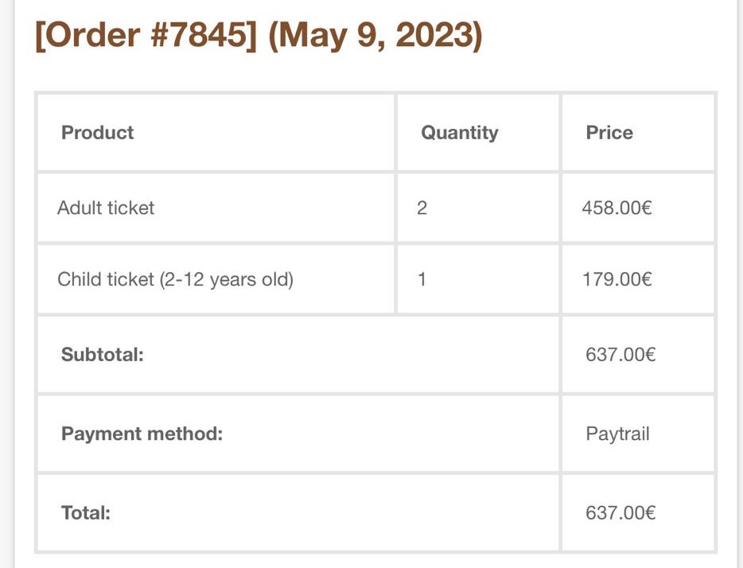Click the Total label
The image size is (743, 568).
(85, 512)
